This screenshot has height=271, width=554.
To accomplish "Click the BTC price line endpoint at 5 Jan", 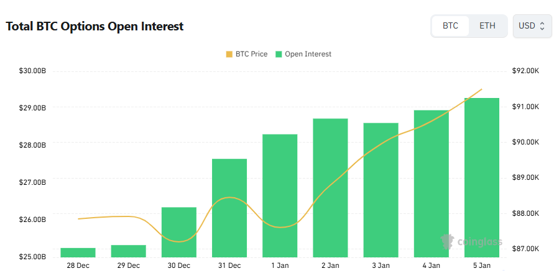I will pyautogui.click(x=482, y=89).
